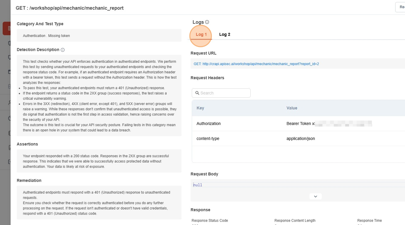The width and height of the screenshot is (405, 225).
Task: Open the shield icon in left sidebar
Action: click(9, 43)
